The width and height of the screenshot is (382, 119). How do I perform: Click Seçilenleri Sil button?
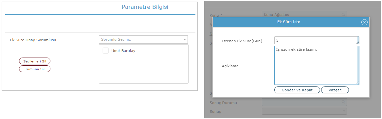coord(35,61)
